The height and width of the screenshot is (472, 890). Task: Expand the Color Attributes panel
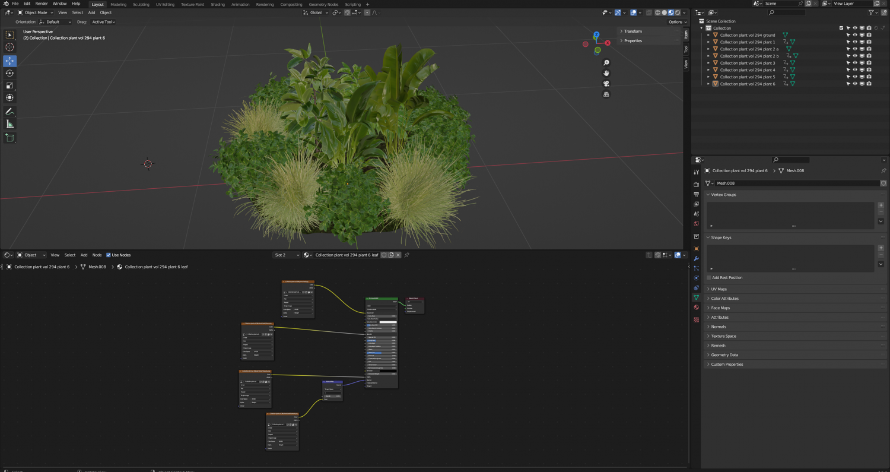pyautogui.click(x=796, y=299)
